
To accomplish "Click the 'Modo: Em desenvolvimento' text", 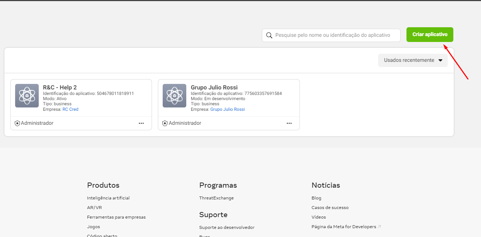I will pyautogui.click(x=218, y=99).
